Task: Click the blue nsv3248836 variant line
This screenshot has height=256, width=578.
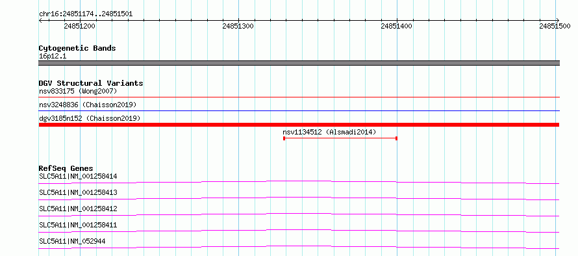Action: point(299,110)
